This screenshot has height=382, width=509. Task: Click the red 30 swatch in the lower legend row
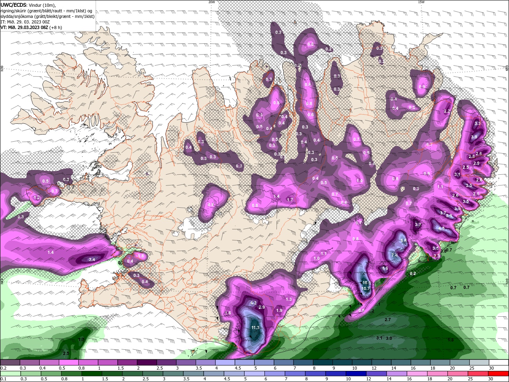click(498, 374)
